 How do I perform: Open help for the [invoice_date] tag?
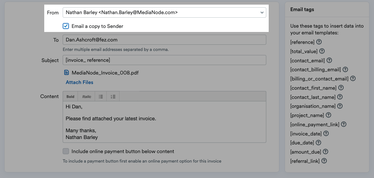tap(326, 133)
